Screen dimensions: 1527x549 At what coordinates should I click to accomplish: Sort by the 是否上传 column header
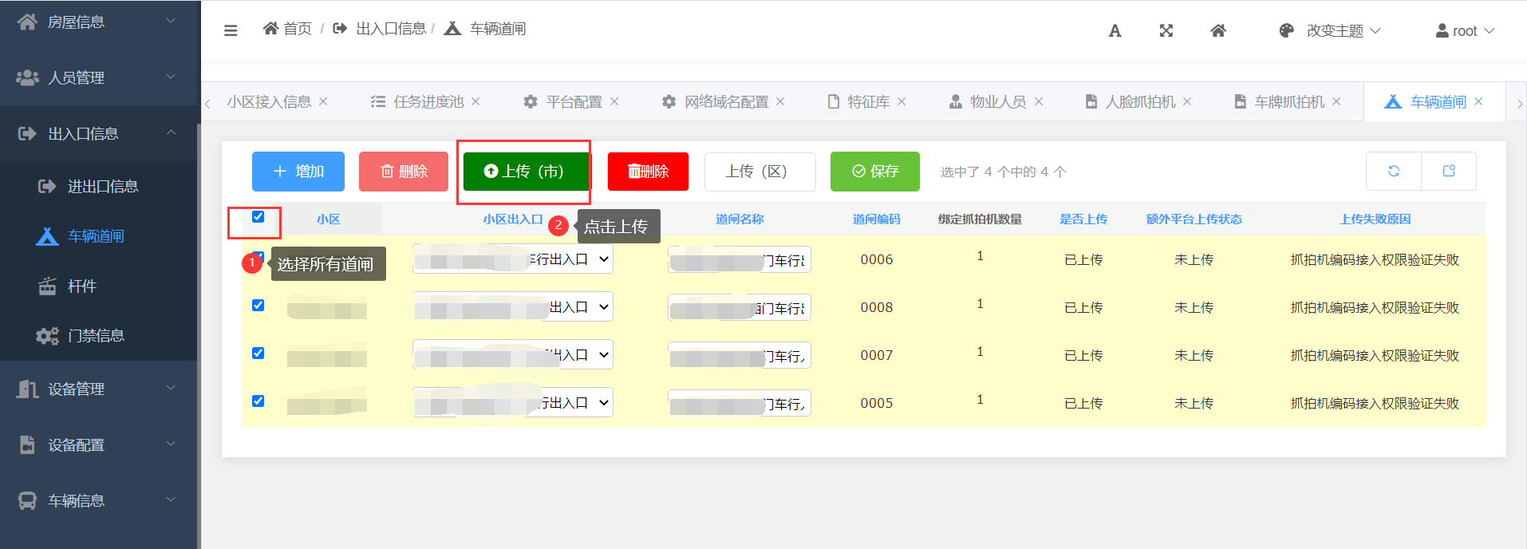1083,219
